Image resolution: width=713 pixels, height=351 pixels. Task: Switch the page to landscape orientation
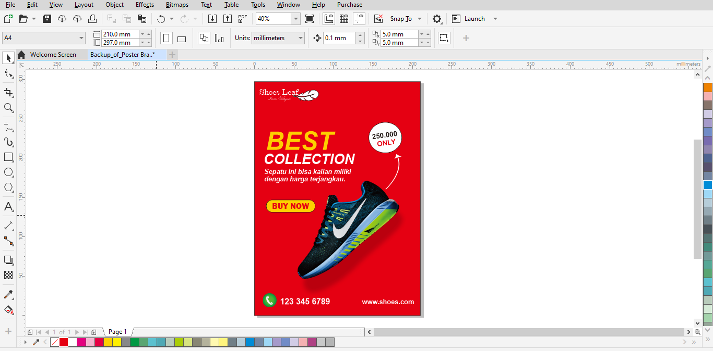[181, 37]
